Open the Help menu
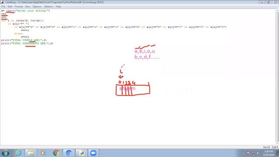279x157 pixels. (x=58, y=7)
